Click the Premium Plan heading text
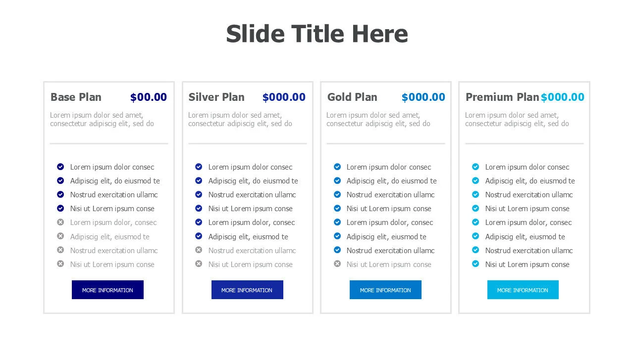The width and height of the screenshot is (634, 356). [502, 97]
